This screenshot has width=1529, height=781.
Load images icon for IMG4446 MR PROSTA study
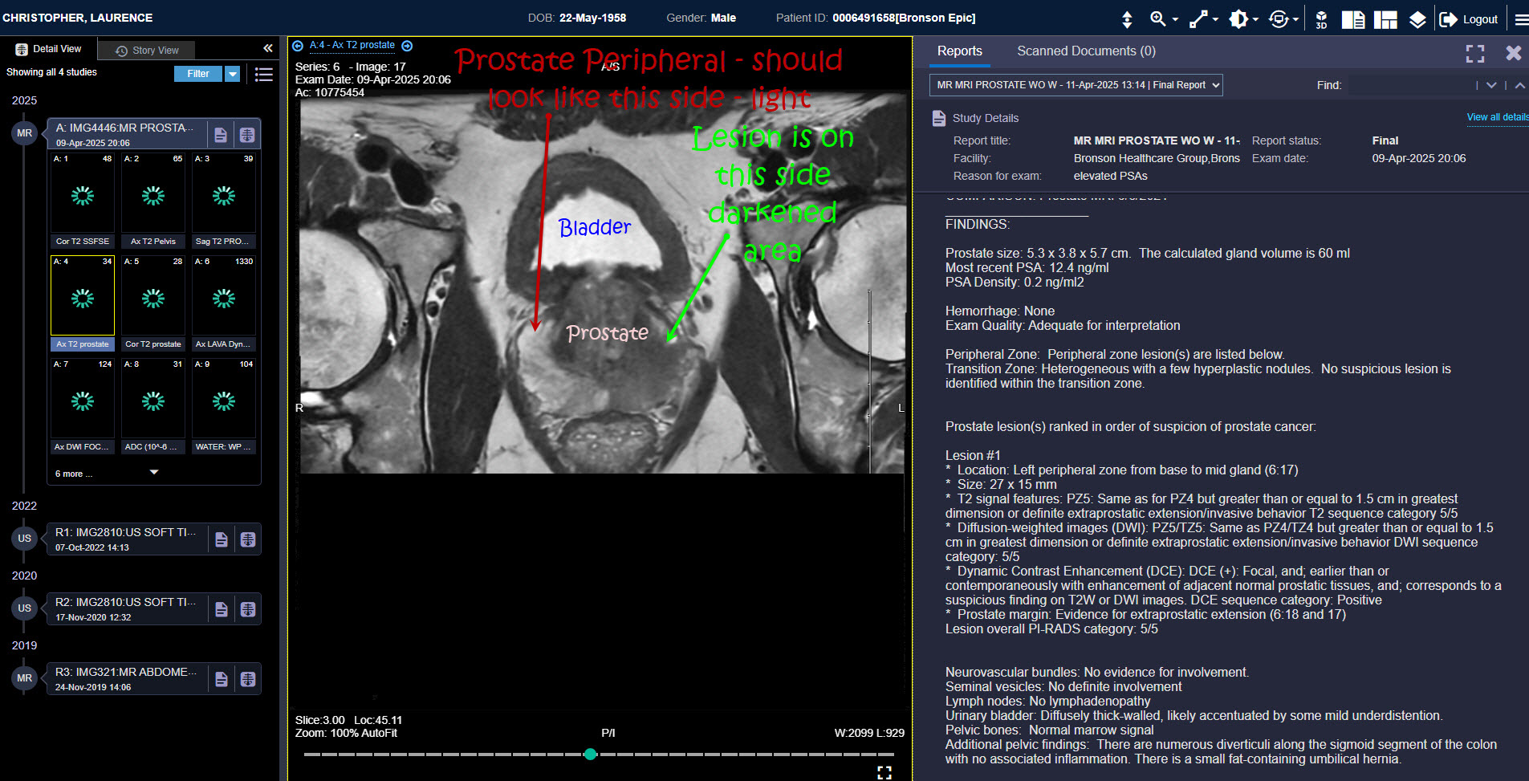click(x=247, y=135)
